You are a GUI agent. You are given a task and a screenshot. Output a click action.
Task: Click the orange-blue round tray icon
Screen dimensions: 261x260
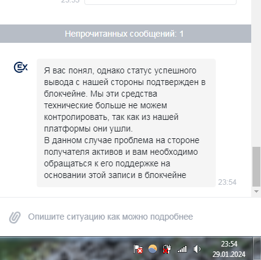coord(153,249)
